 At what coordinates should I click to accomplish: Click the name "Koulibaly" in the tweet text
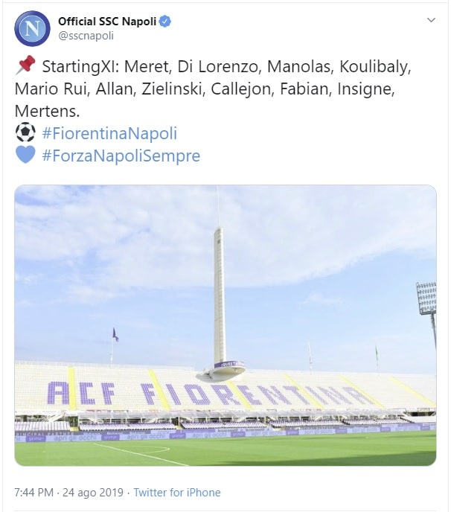coord(374,67)
